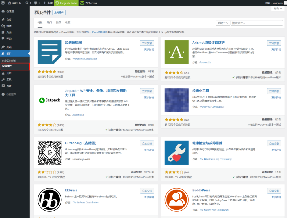Click the 健康检查 wrench and heart icon
287x218 pixels.
tap(177, 153)
